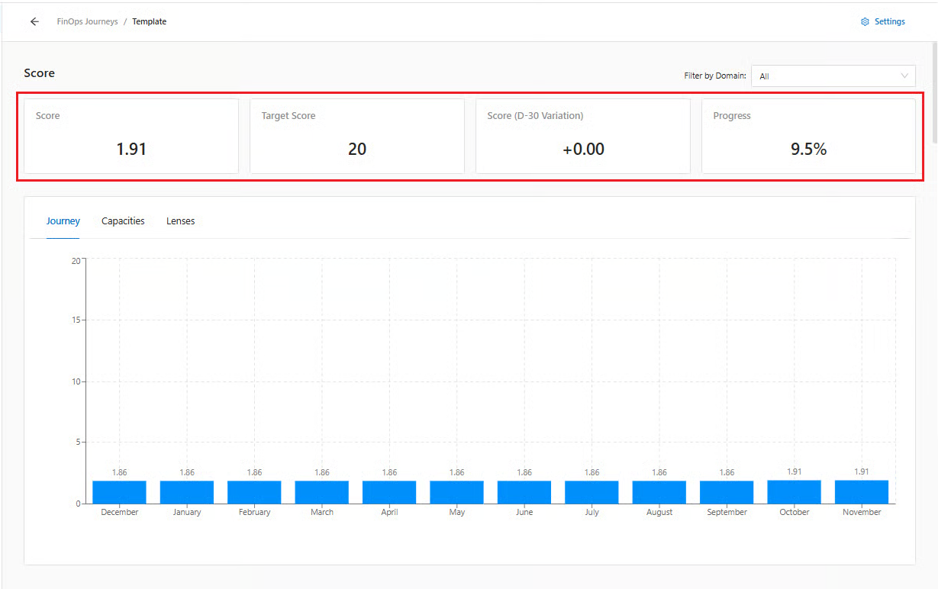Click the vertical page scrollbar
938x589 pixels.
(933, 92)
